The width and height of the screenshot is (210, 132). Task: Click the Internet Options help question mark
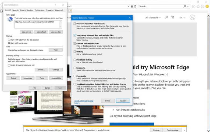tap(55, 5)
